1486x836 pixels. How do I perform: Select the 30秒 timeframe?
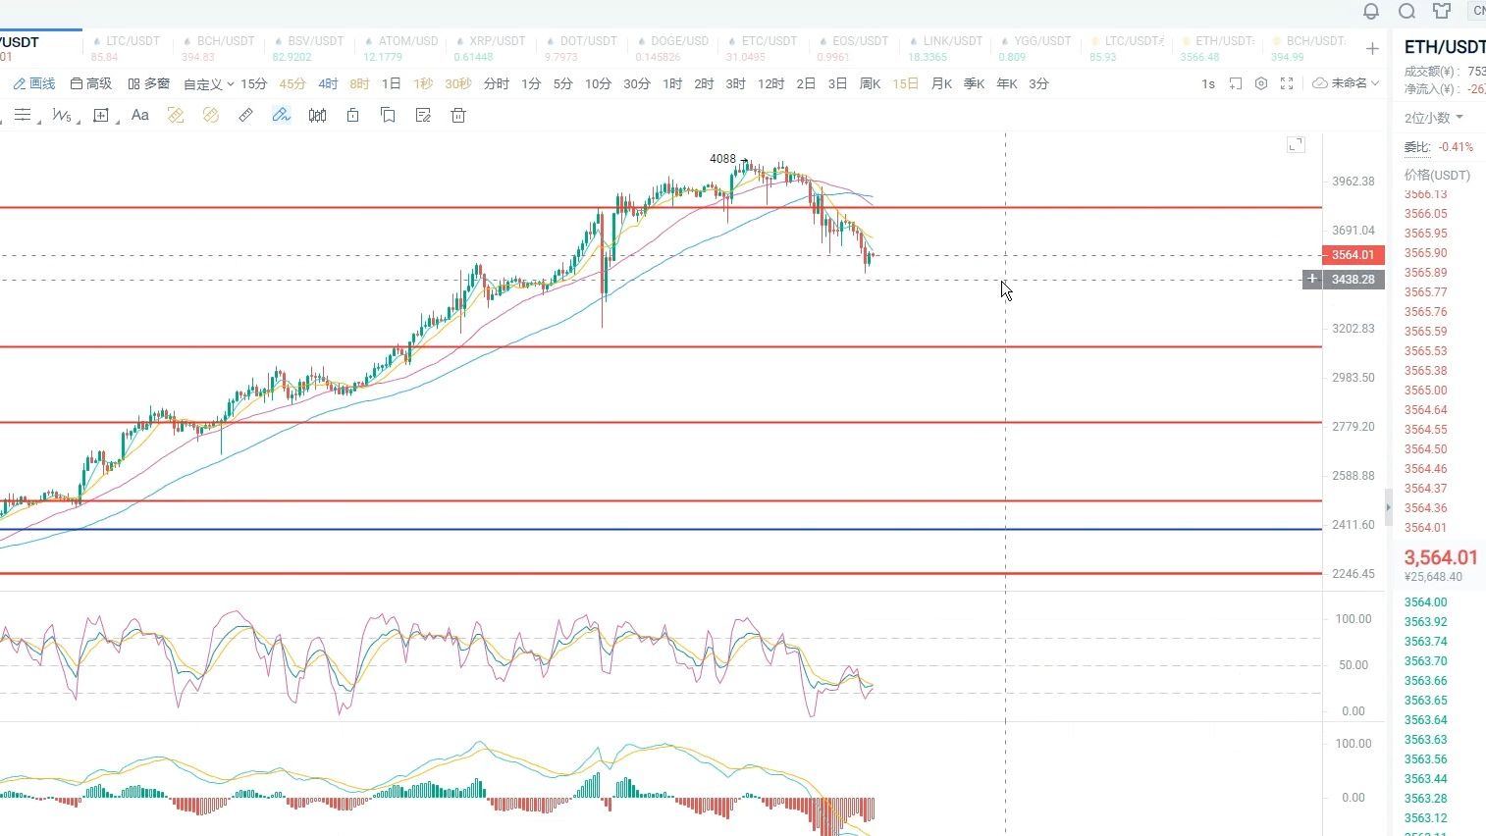pyautogui.click(x=458, y=84)
